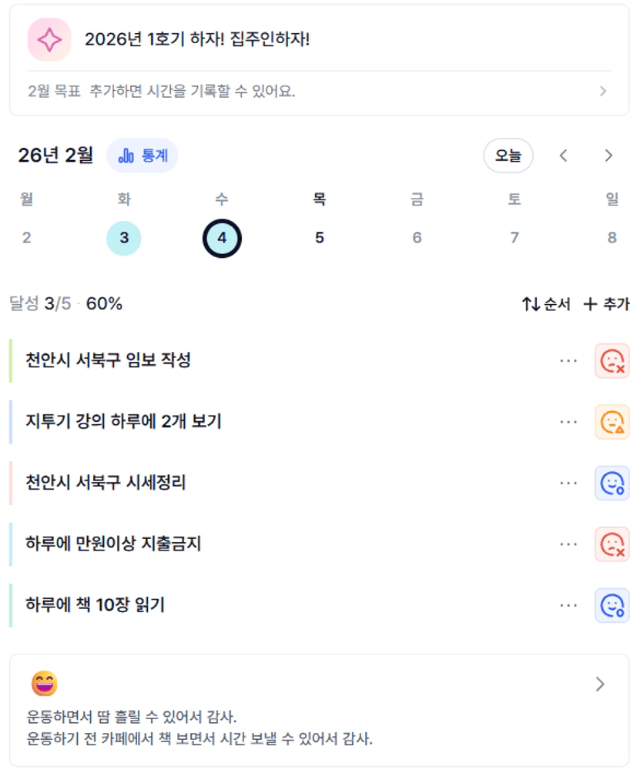Click the smiling emoji in gratitude card

click(x=45, y=683)
